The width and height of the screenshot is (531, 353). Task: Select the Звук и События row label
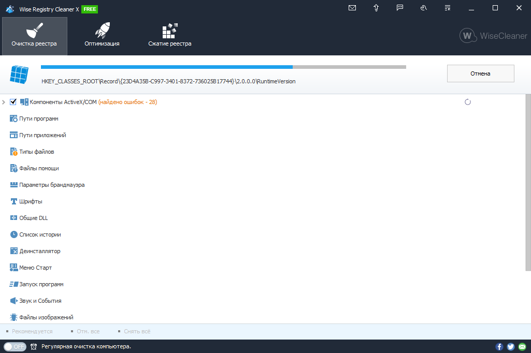coord(40,301)
